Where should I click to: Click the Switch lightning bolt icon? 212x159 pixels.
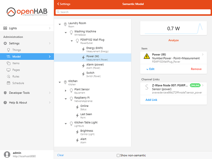click(x=83, y=74)
